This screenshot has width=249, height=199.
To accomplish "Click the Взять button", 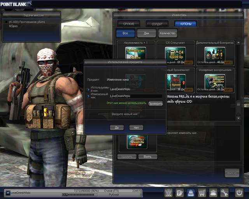I will [148, 157].
